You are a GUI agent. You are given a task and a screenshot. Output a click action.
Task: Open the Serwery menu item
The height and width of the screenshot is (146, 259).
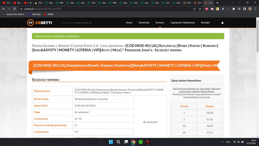(x=160, y=23)
